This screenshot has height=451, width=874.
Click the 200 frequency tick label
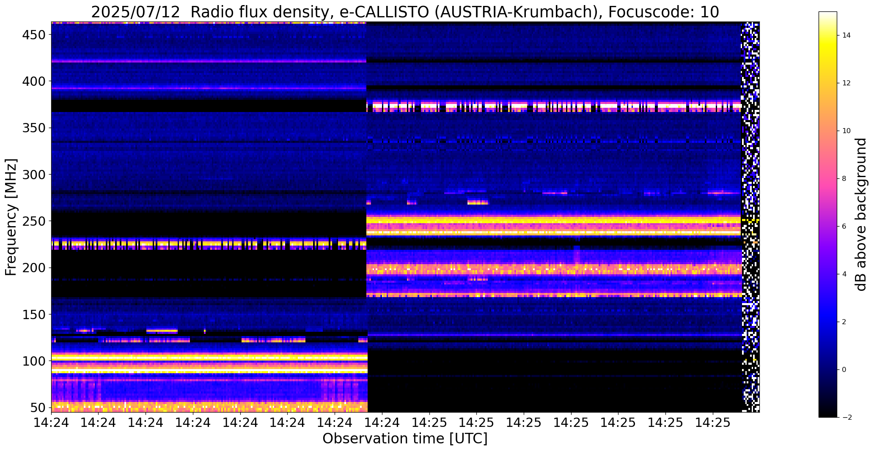click(33, 268)
